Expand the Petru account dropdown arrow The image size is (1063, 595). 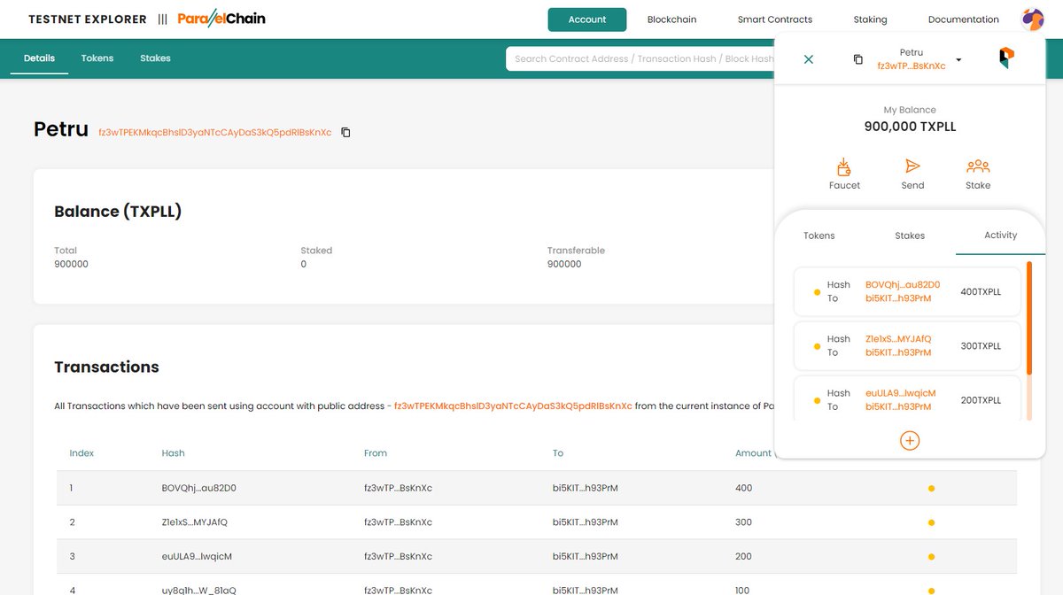click(958, 60)
